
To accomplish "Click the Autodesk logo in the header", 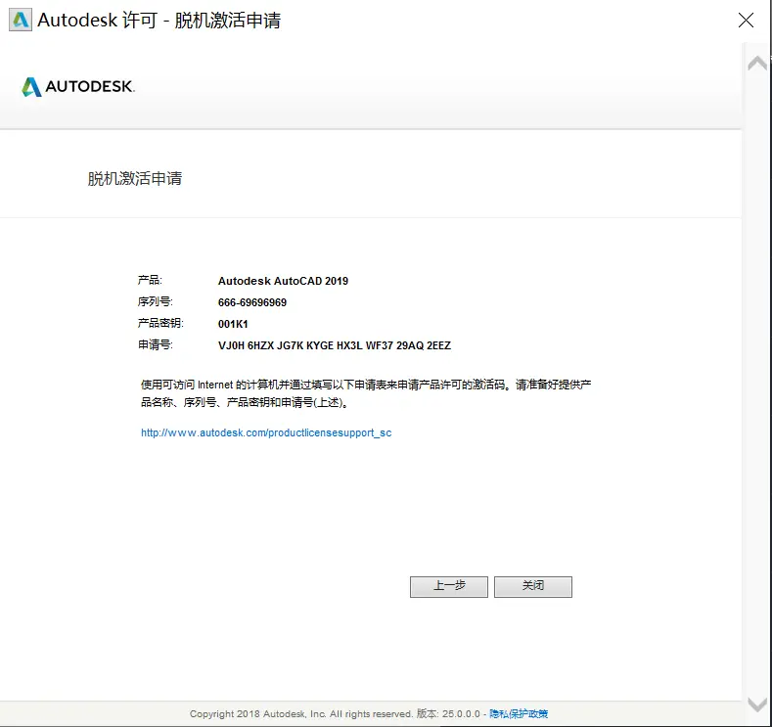I will [x=78, y=87].
